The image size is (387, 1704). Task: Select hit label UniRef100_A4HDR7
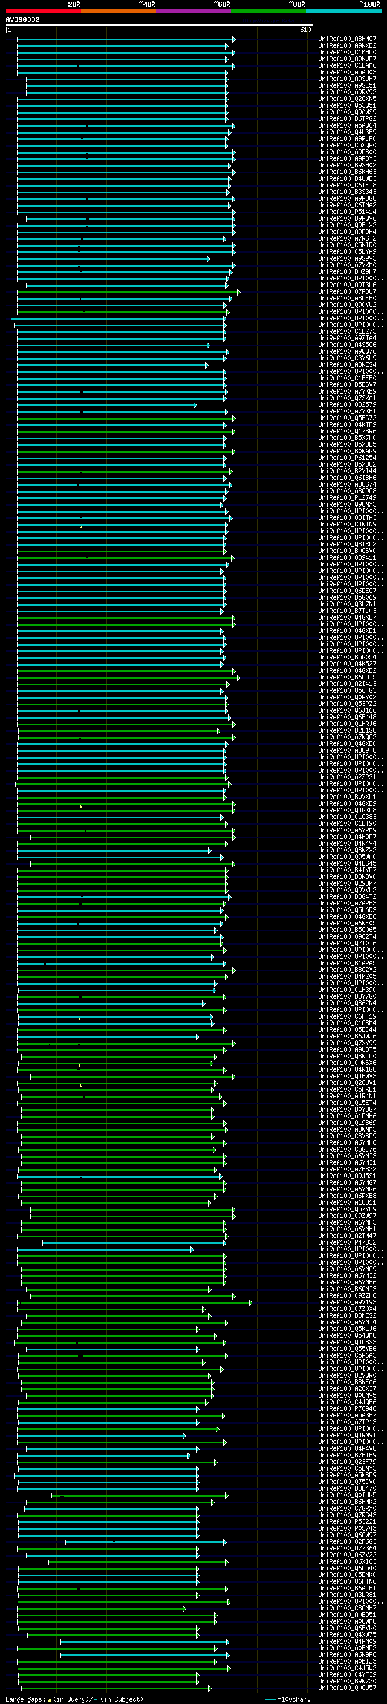point(347,837)
